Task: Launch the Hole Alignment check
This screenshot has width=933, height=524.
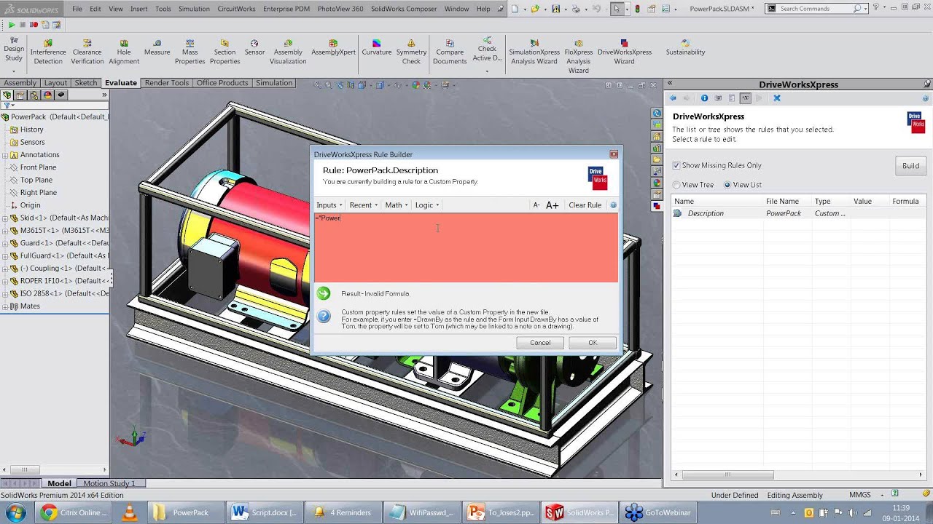Action: 124,52
